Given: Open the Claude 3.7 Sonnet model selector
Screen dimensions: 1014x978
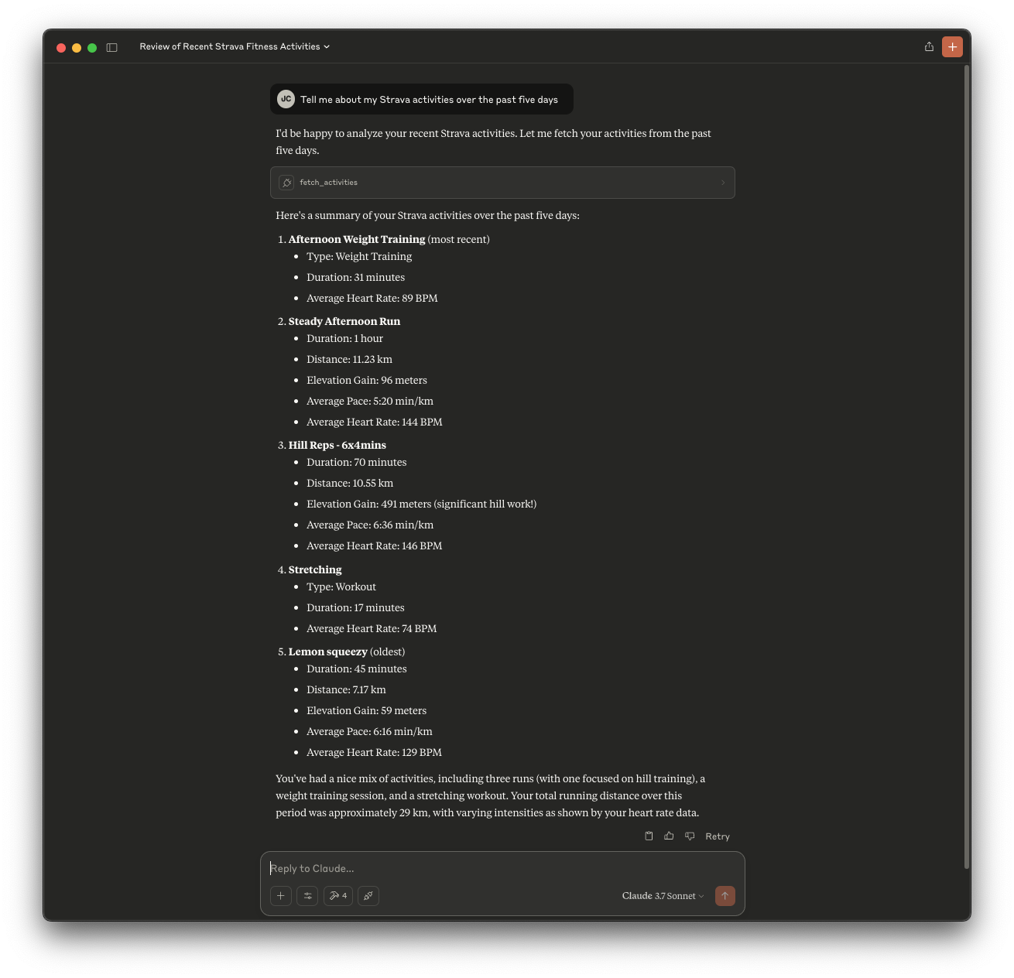Looking at the screenshot, I should 663,896.
